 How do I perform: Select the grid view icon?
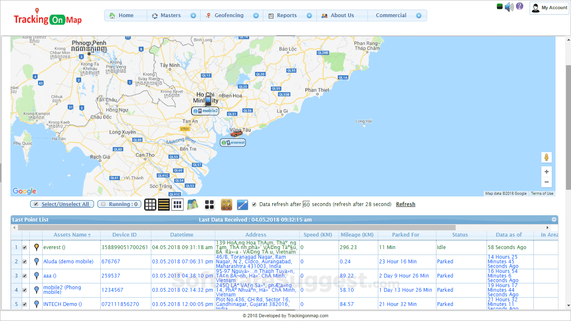pyautogui.click(x=150, y=204)
